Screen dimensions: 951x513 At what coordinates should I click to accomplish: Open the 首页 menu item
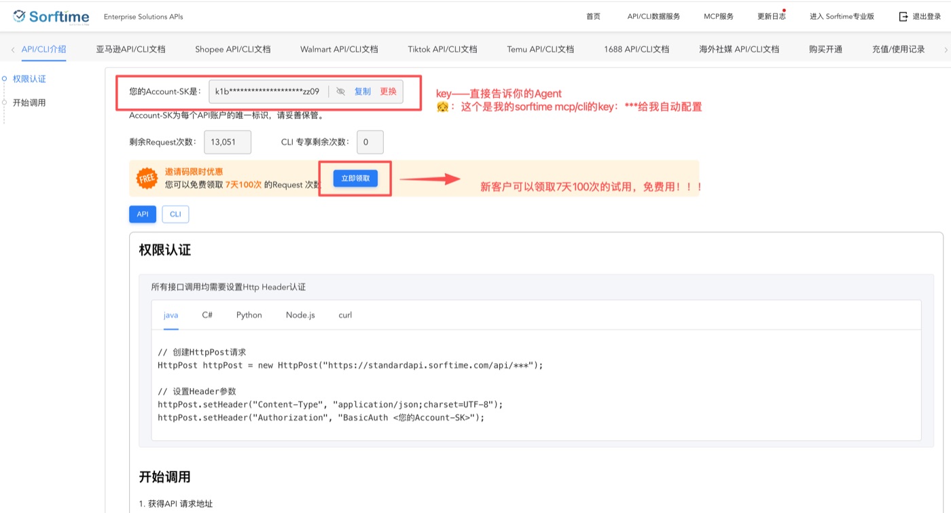coord(593,16)
